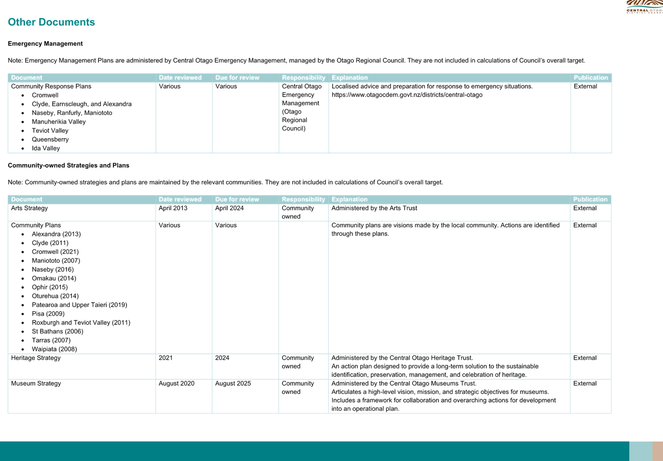This screenshot has width=663, height=461.
Task: Select the note about Emergency Management Plans administration
Action: pos(296,60)
